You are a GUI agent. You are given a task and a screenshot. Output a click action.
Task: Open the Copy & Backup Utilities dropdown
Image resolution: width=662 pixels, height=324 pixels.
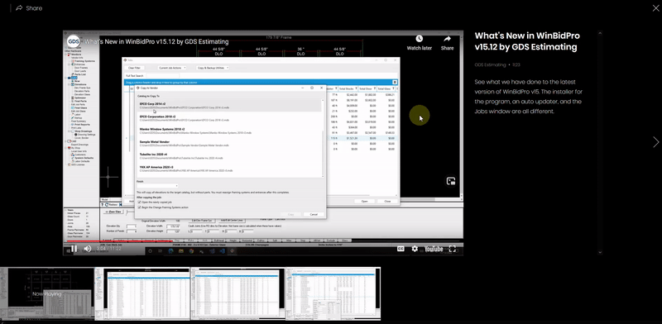[x=213, y=68]
